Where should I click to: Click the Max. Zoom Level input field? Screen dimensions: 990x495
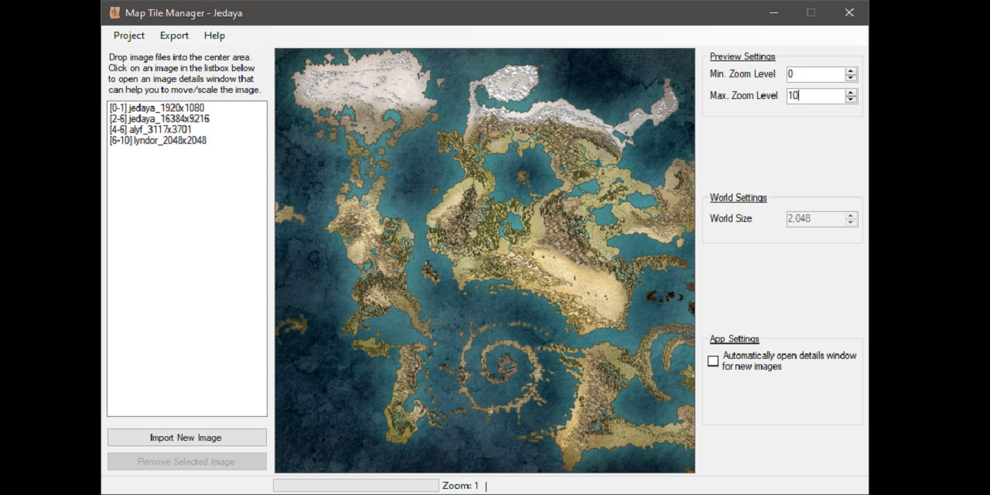pyautogui.click(x=816, y=95)
